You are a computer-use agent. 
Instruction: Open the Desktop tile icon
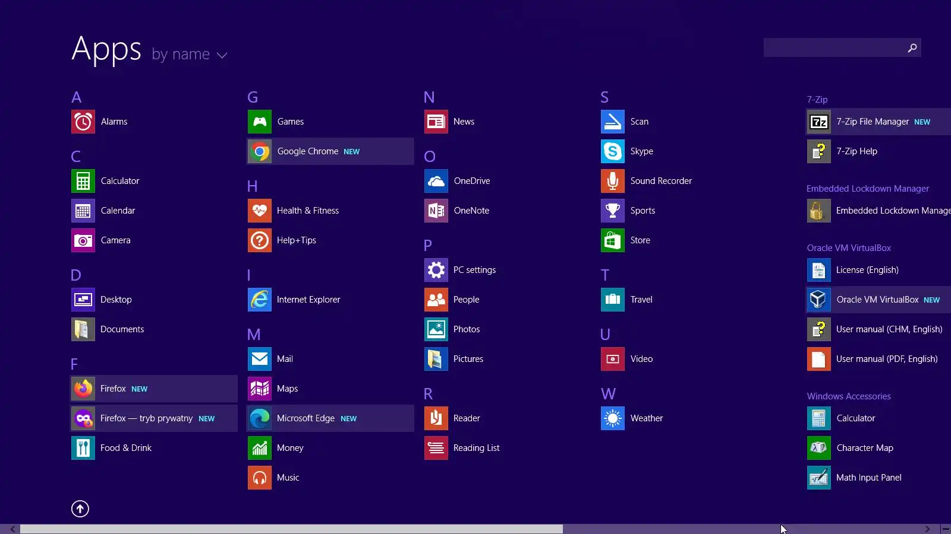pos(83,300)
